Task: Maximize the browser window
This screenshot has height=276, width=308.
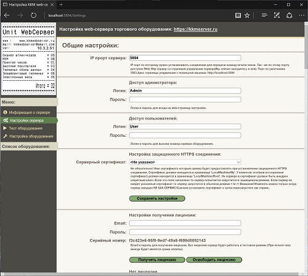Action: 288,4
